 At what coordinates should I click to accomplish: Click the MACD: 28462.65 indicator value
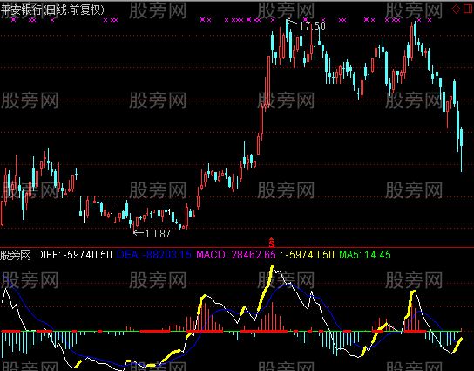pyautogui.click(x=236, y=255)
